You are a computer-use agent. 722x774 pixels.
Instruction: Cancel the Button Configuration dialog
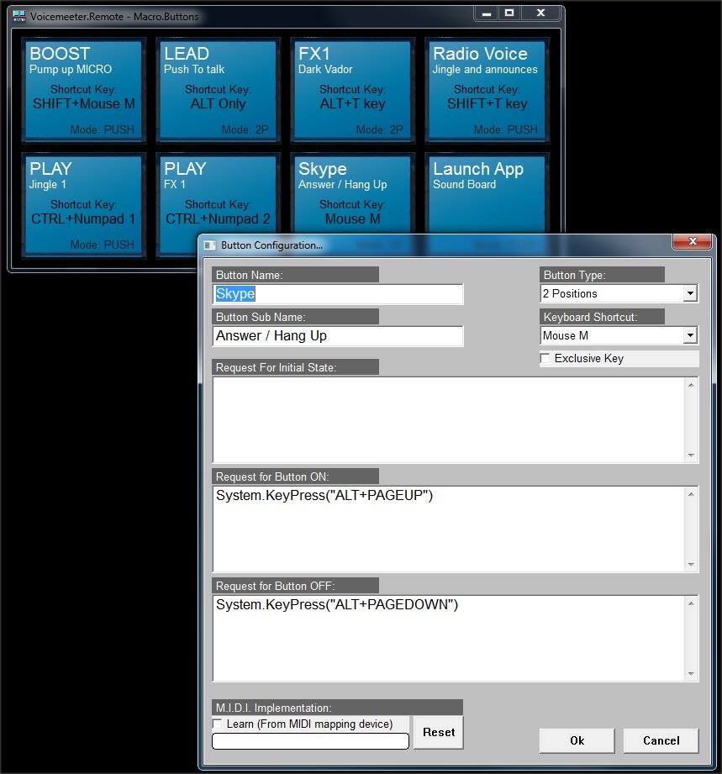click(661, 740)
